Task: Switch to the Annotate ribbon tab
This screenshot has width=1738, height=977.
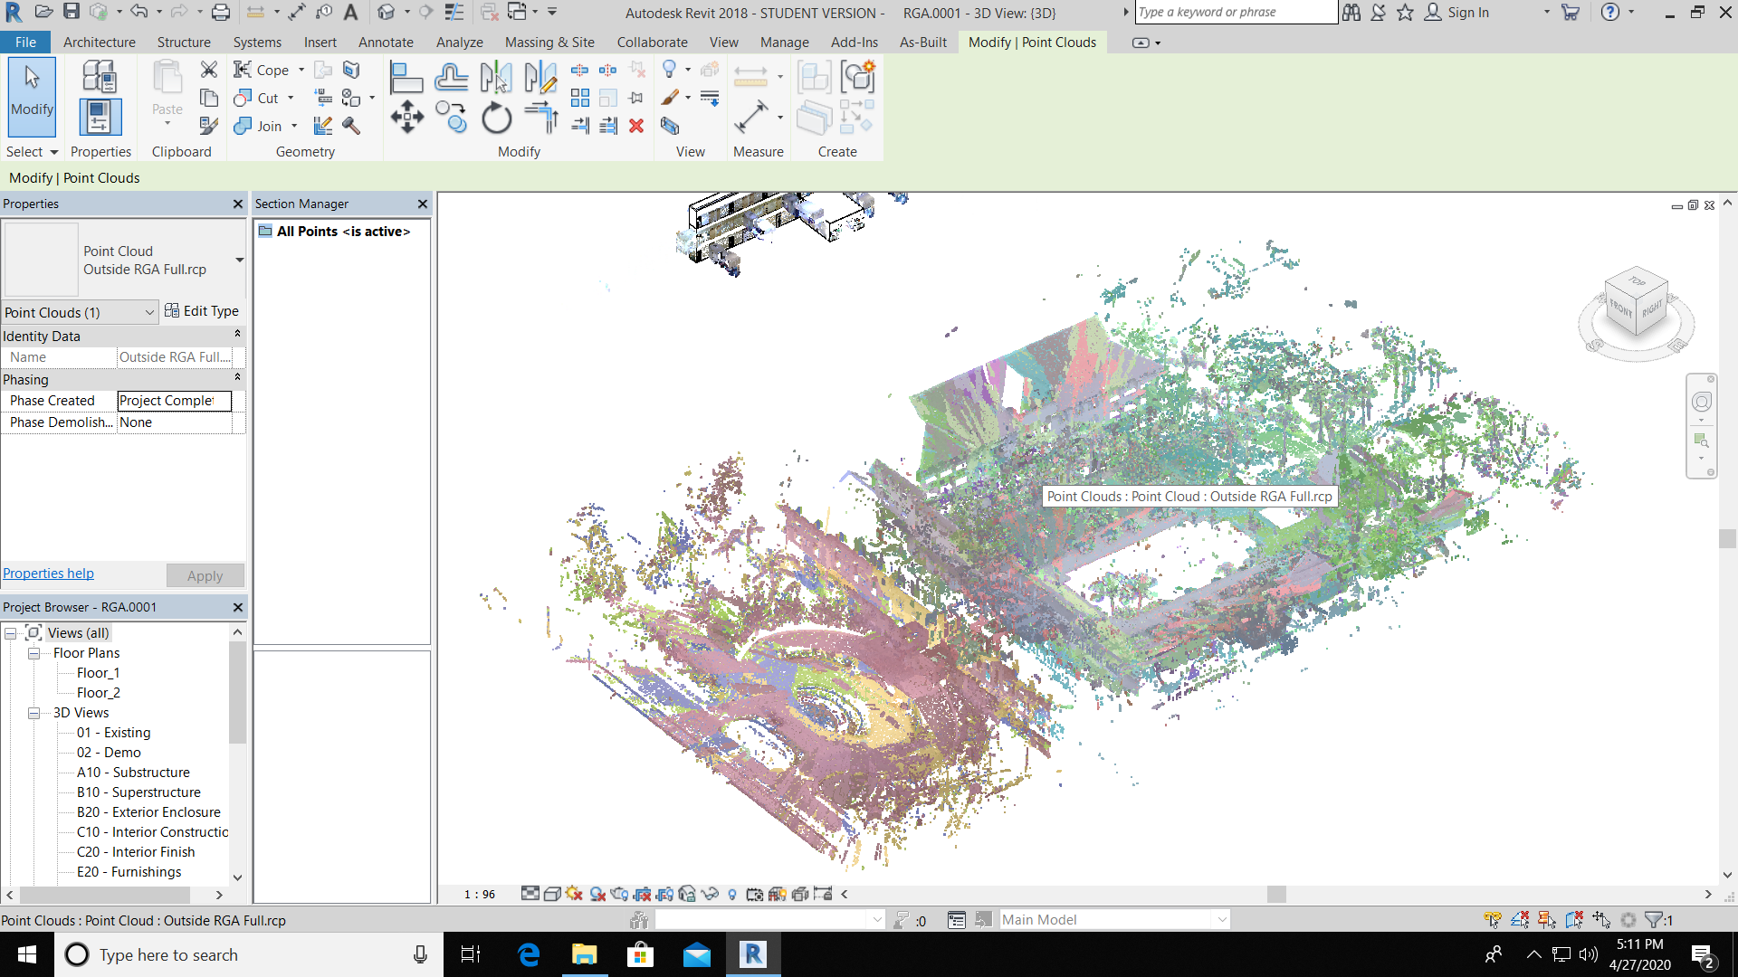Action: tap(386, 43)
